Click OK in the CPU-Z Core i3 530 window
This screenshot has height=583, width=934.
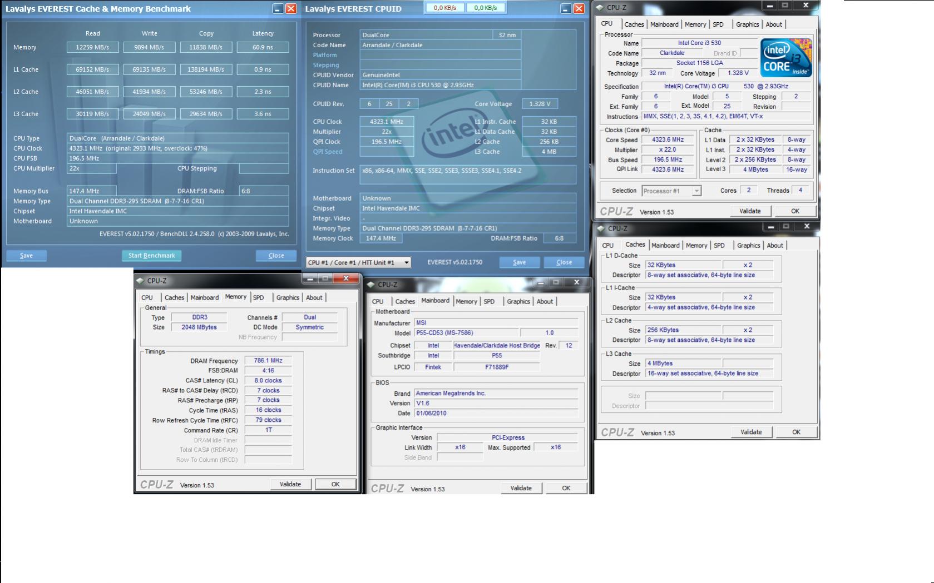click(795, 211)
